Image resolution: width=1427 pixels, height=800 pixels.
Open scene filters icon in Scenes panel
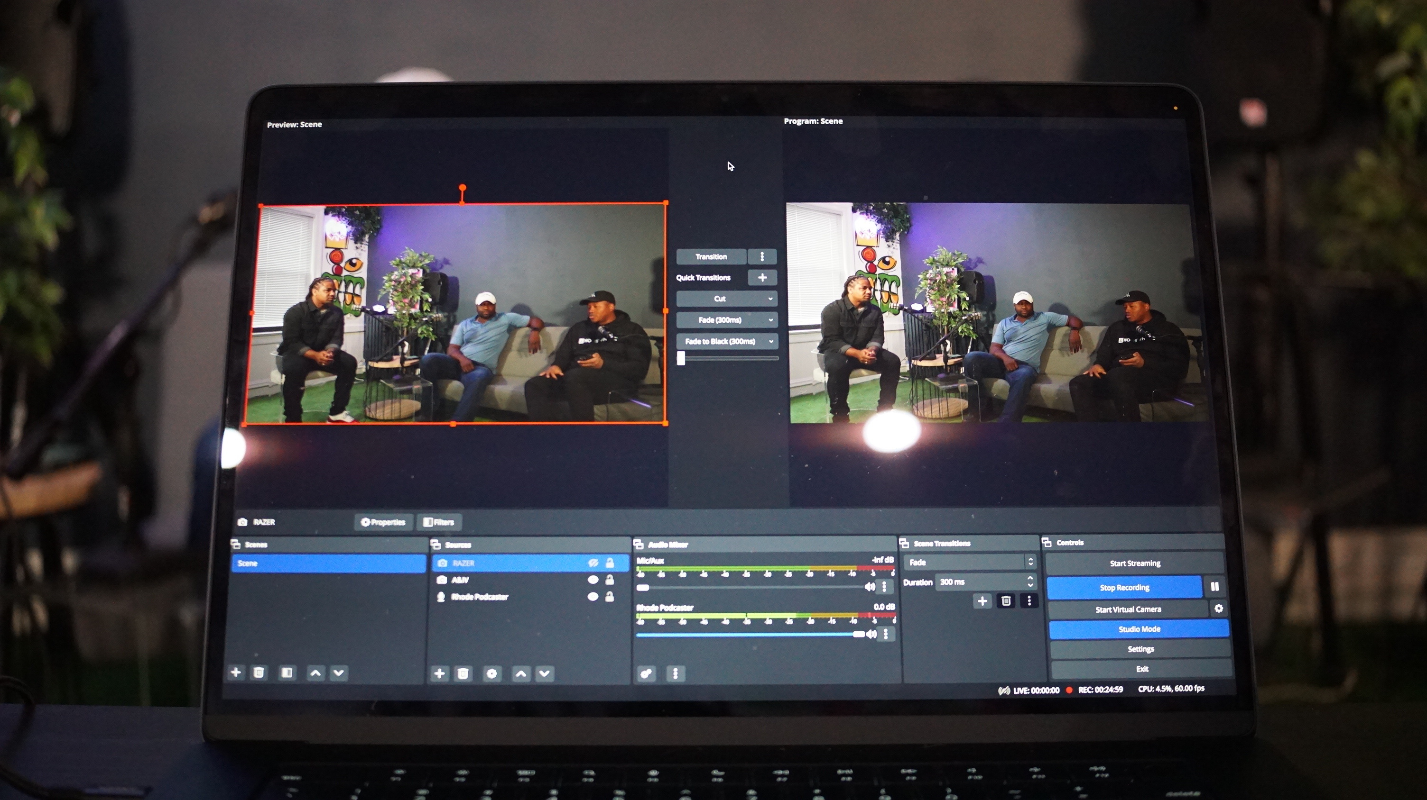(x=287, y=672)
